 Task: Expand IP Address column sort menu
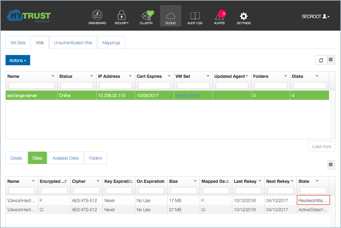pyautogui.click(x=130, y=76)
